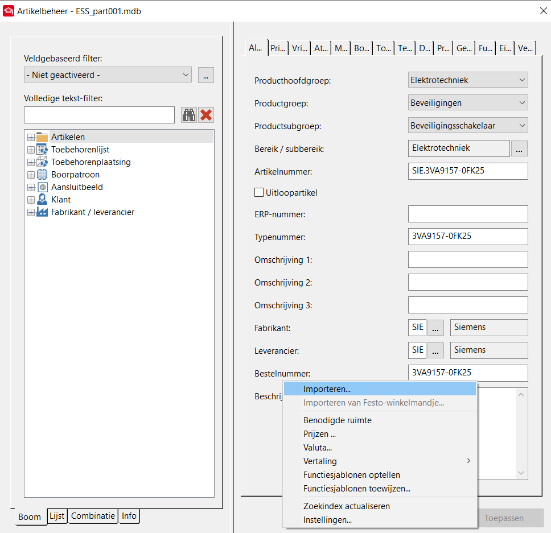Click the Boorpatroon icon
Viewport: 551px width, 533px height.
click(42, 175)
